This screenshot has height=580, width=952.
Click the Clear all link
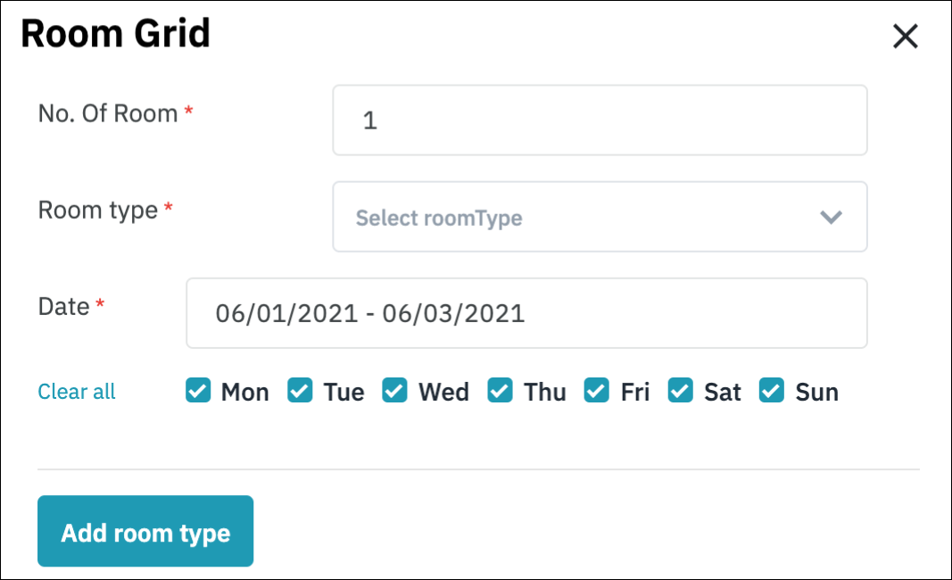[77, 392]
